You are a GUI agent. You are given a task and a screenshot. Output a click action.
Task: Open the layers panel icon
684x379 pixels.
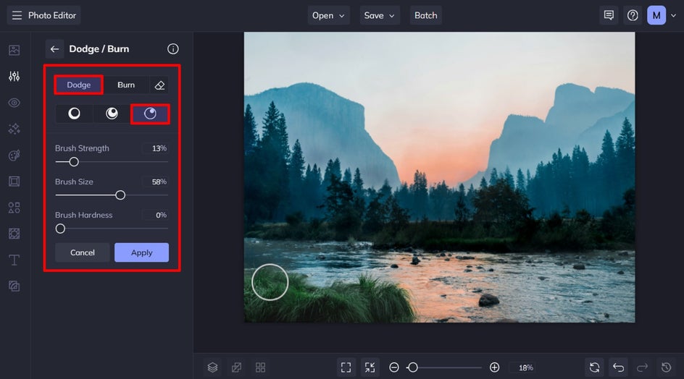pyautogui.click(x=212, y=367)
